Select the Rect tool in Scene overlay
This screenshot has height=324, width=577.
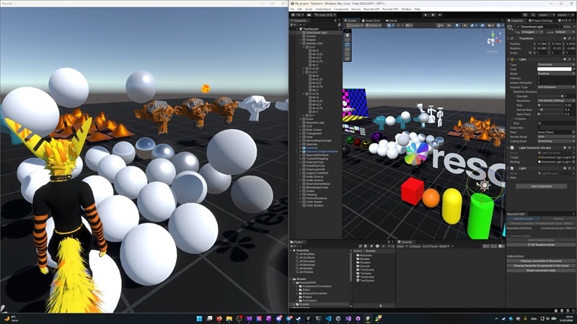[347, 54]
